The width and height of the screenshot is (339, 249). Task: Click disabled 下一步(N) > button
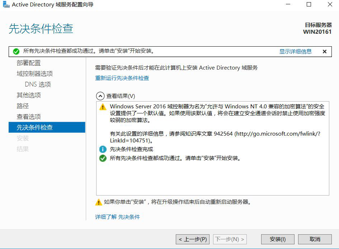click(230, 239)
